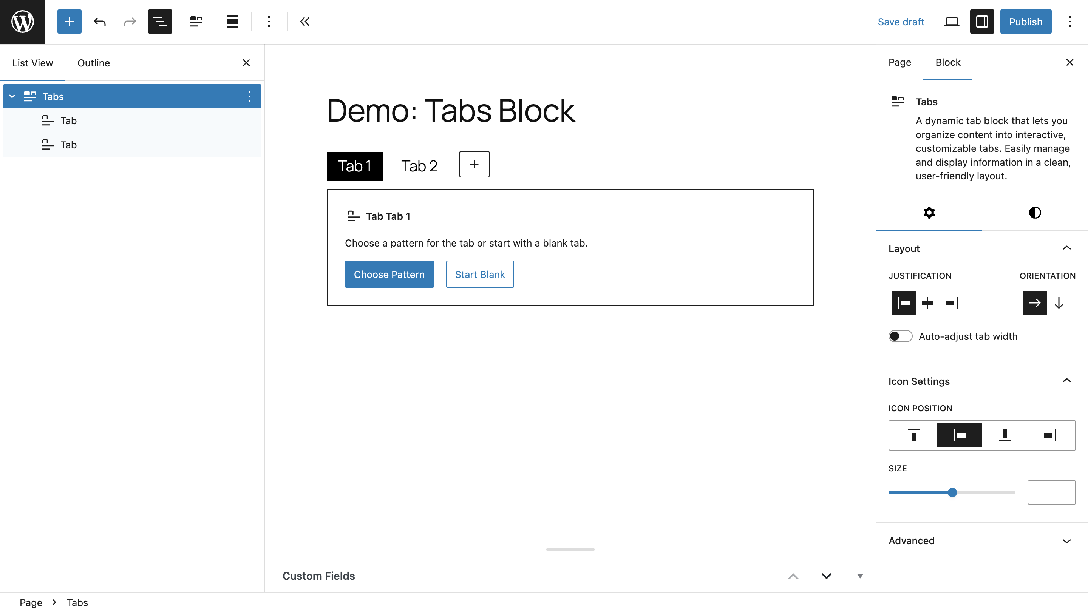Collapse the Icon Settings panel
The height and width of the screenshot is (611, 1088).
(1066, 381)
